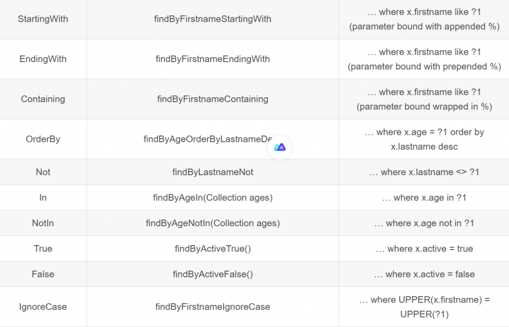Click the False keyword cell
Screen dimensions: 509x327
[43, 274]
